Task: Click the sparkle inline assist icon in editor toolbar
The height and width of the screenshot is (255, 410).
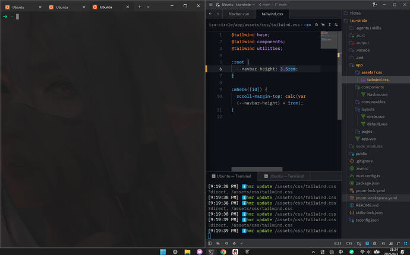Action: [323, 24]
